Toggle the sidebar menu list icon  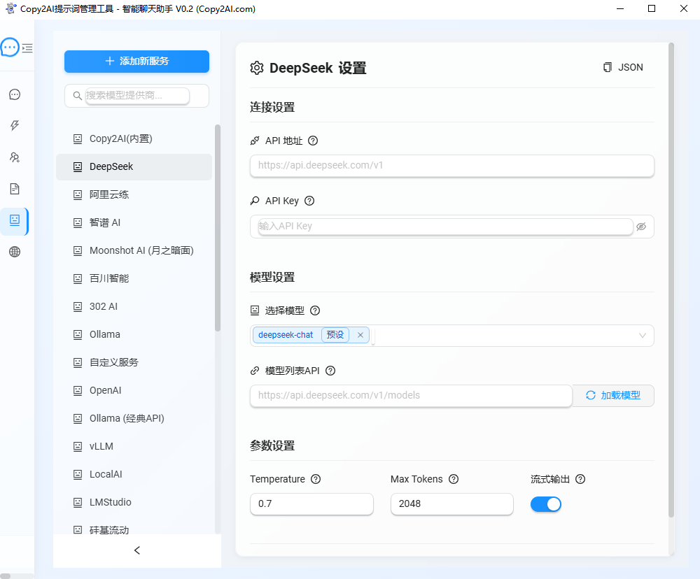click(x=27, y=48)
